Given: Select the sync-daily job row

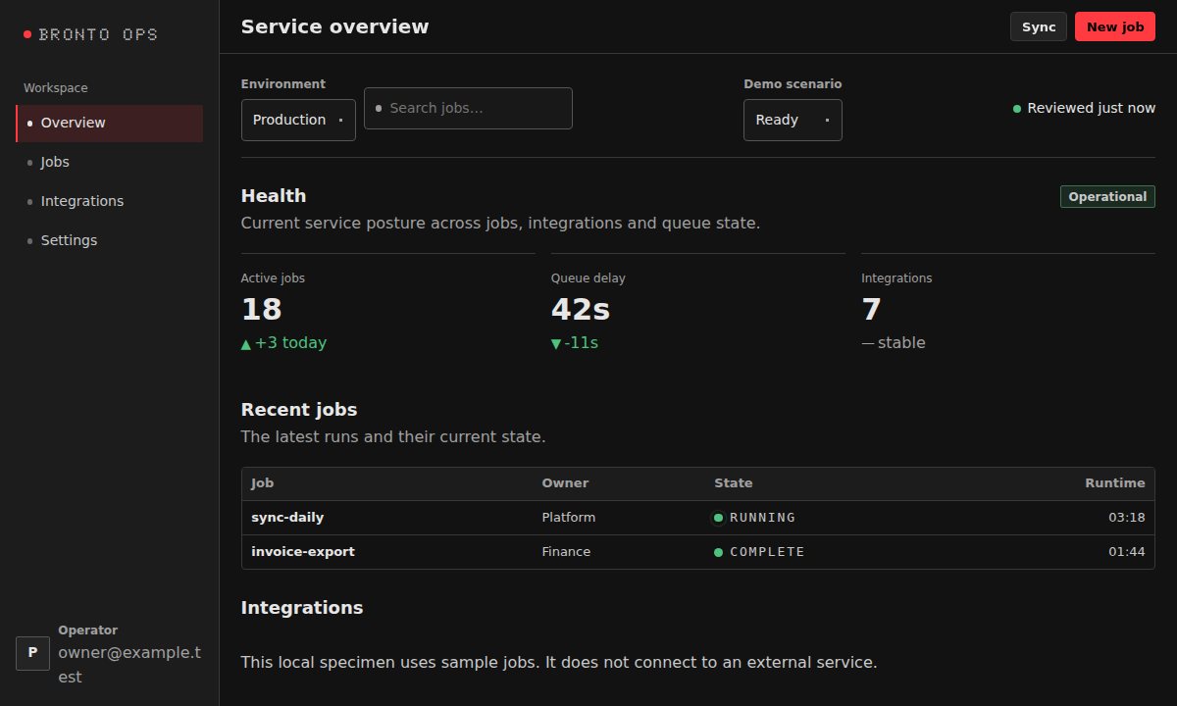Looking at the screenshot, I should tap(697, 518).
